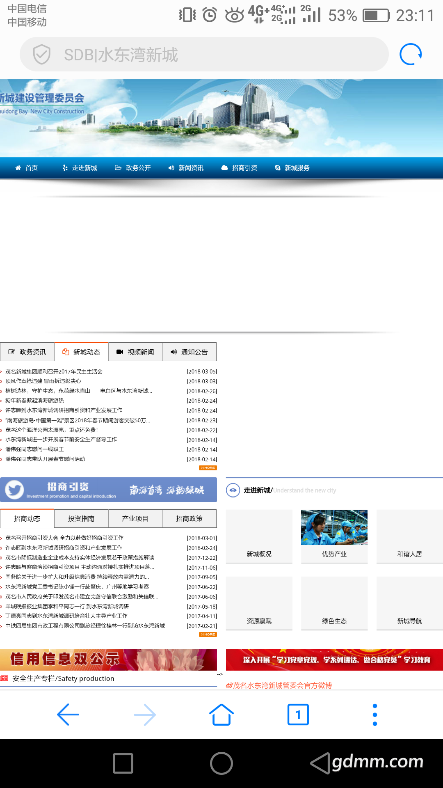Viewport: 443px width, 788px height.
Task: Open the browser home page icon
Action: (221, 715)
